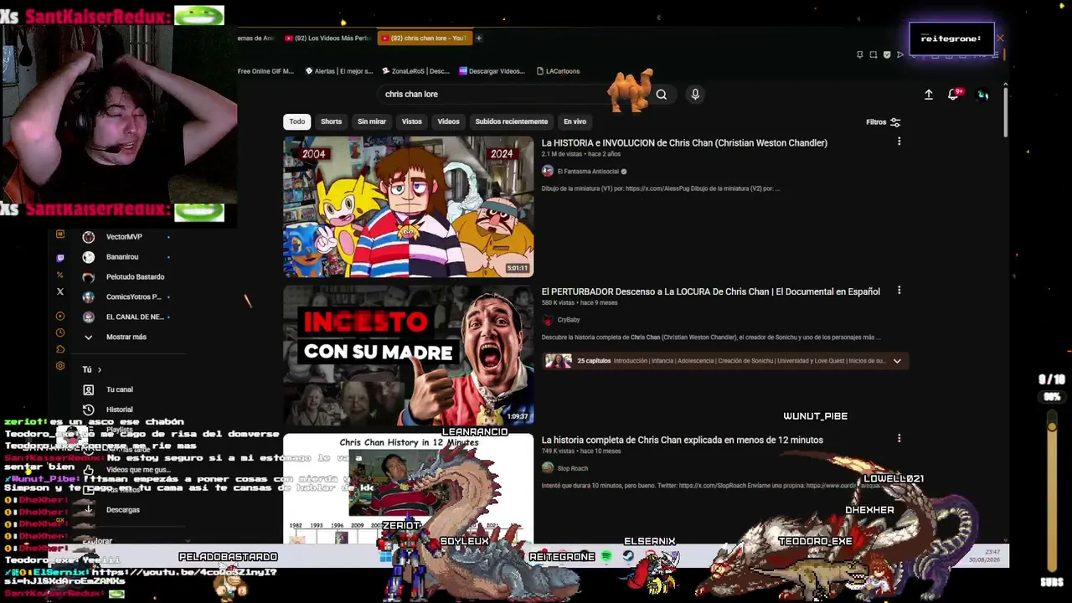Open Pelotudo Bastardo subscription channel
The width and height of the screenshot is (1072, 603).
pos(135,277)
